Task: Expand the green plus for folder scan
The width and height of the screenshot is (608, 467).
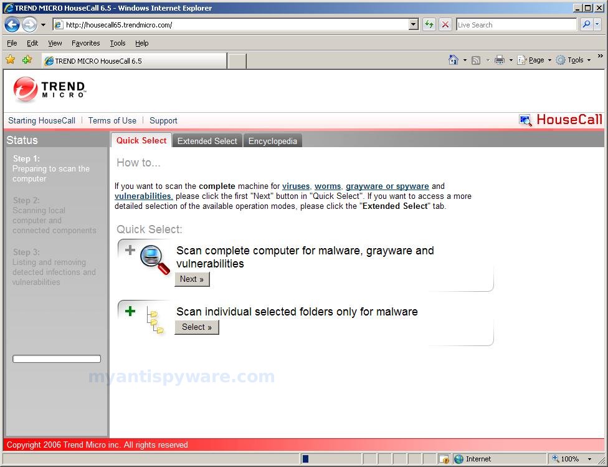Action: pyautogui.click(x=130, y=311)
